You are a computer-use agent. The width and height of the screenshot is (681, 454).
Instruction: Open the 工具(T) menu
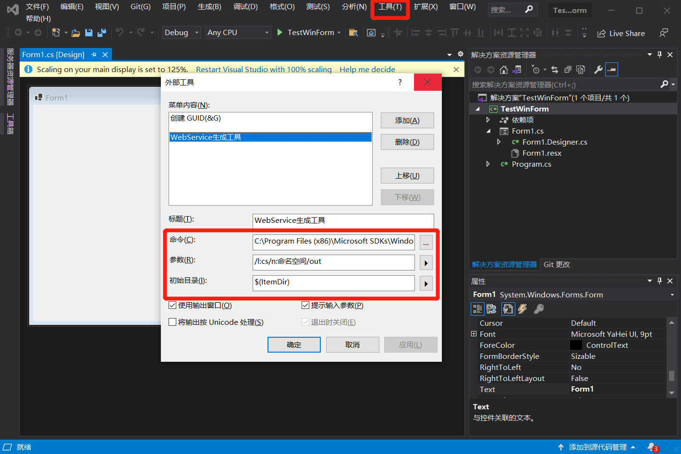pyautogui.click(x=390, y=7)
